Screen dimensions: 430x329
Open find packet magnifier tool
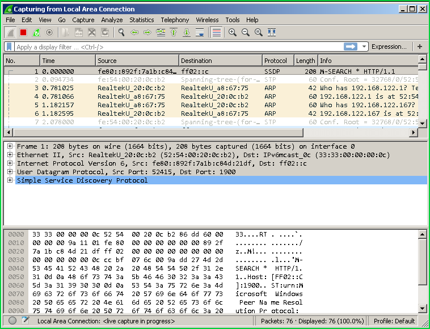pos(121,33)
